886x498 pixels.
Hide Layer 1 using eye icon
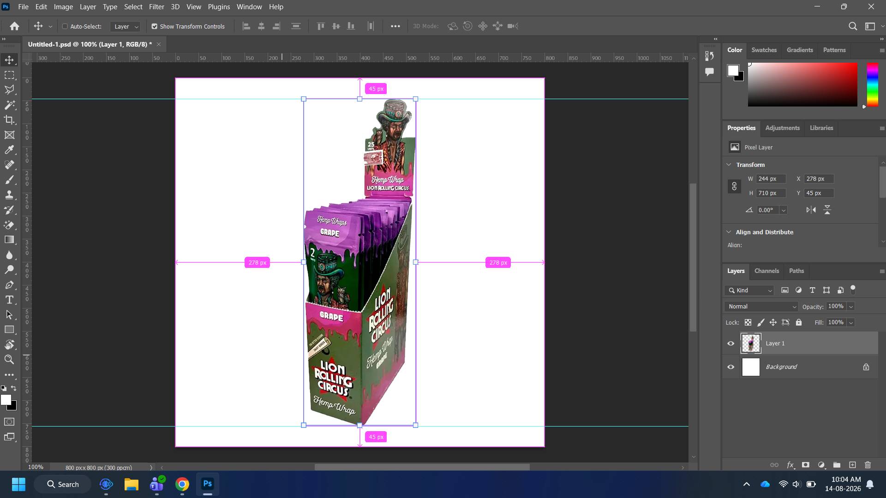click(730, 344)
